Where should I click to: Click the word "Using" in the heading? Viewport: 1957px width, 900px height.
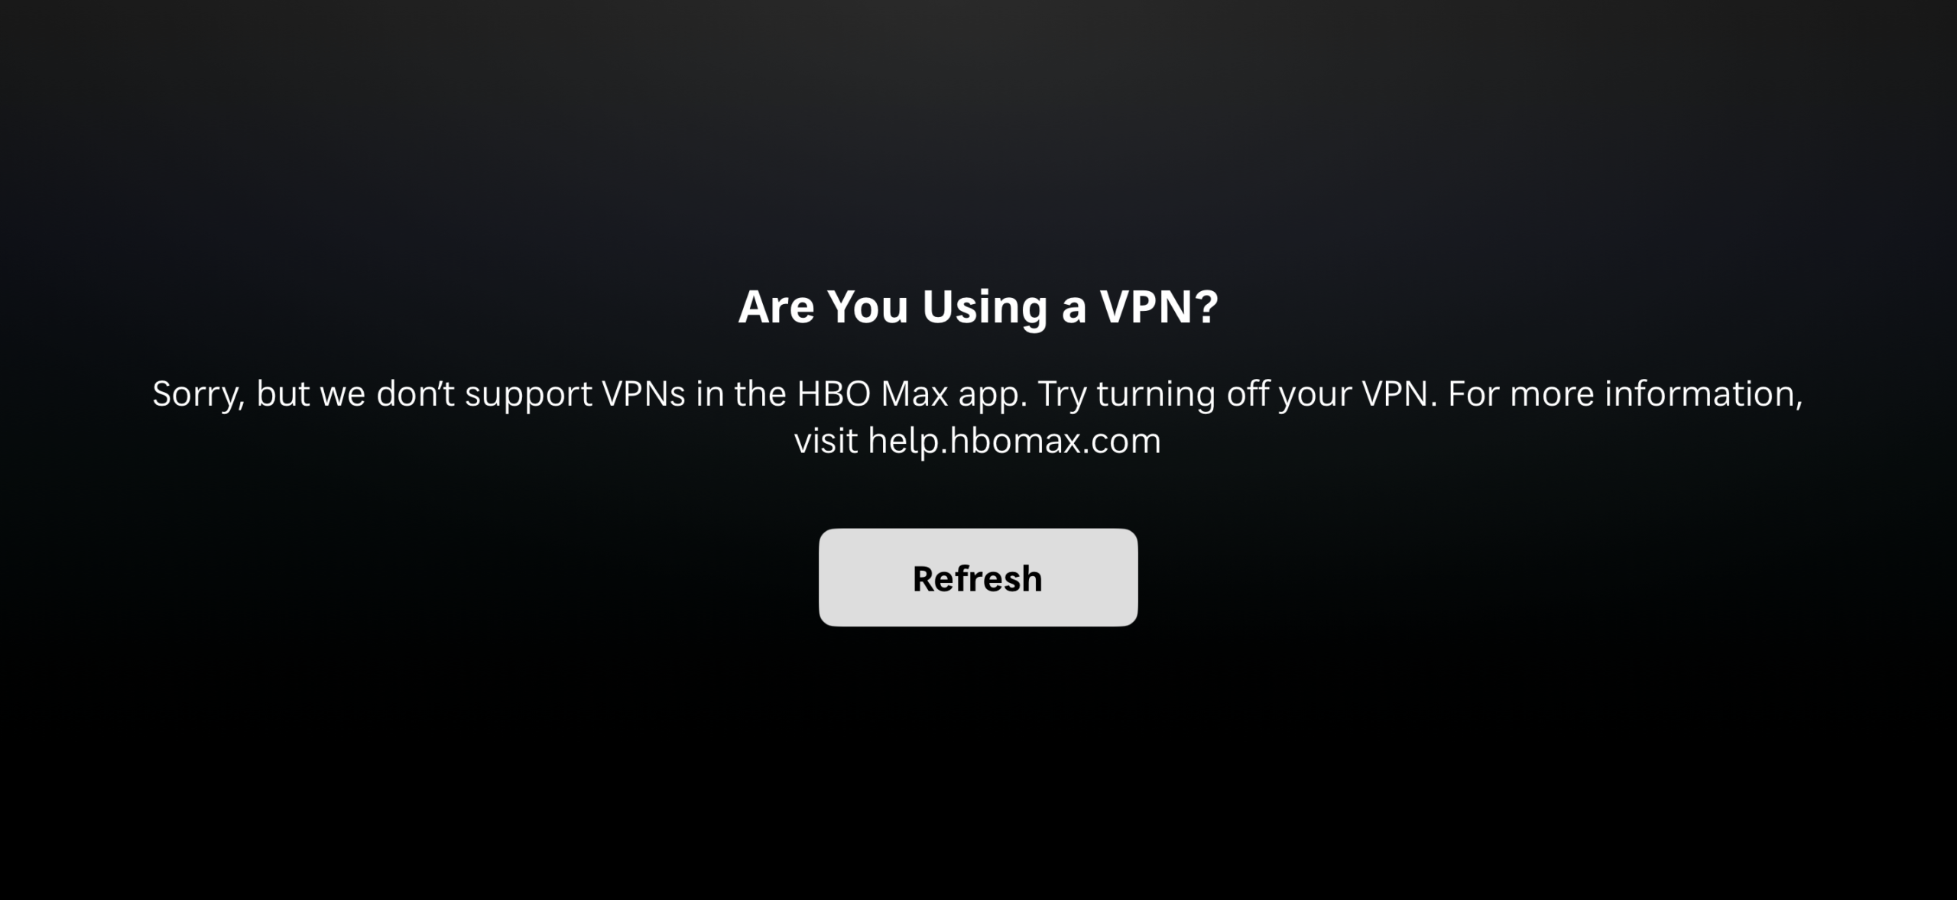pos(985,308)
